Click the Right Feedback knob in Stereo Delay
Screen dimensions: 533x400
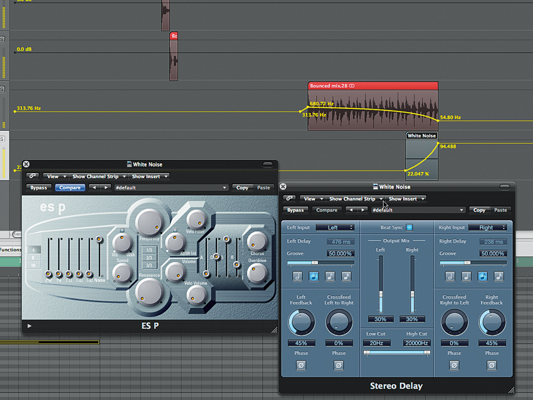492,322
